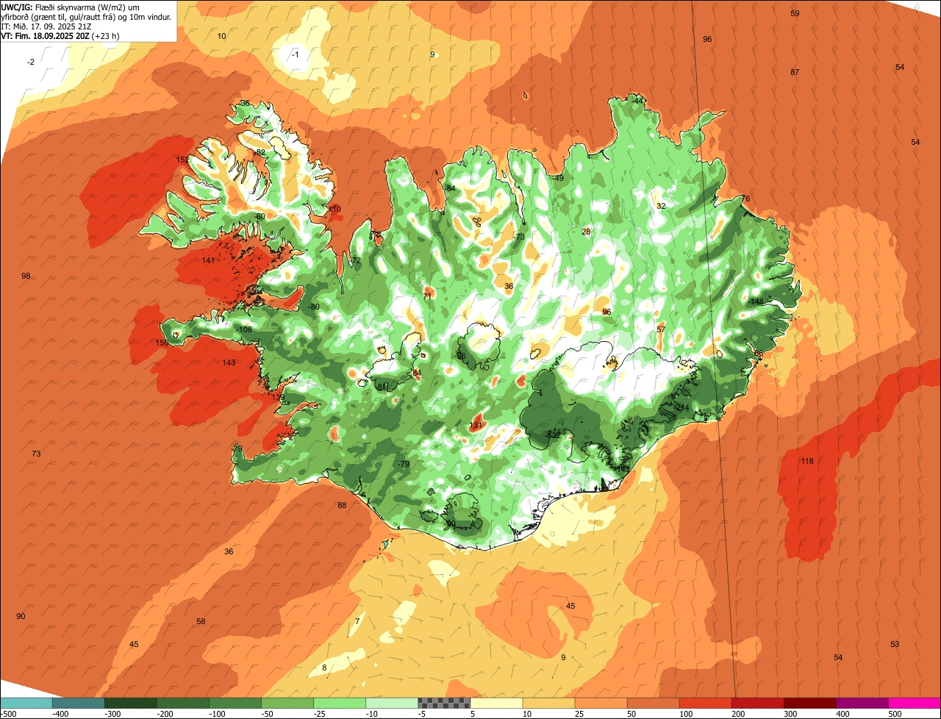The image size is (941, 719).
Task: Click the dark green -200 legend swatch
Action: click(x=183, y=703)
